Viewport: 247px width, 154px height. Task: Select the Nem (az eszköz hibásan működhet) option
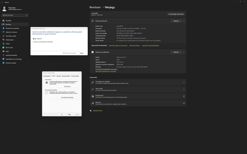tap(34, 42)
